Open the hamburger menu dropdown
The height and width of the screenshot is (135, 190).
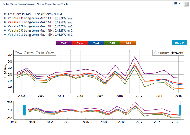coord(177,4)
